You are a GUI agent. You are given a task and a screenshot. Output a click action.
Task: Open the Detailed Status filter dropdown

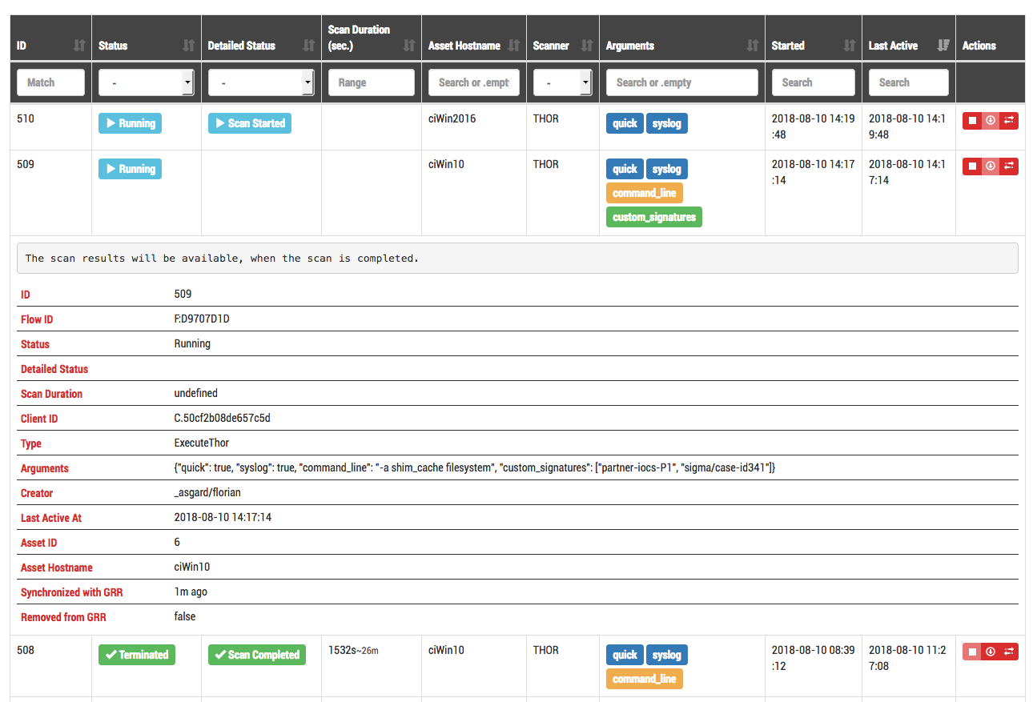[260, 82]
